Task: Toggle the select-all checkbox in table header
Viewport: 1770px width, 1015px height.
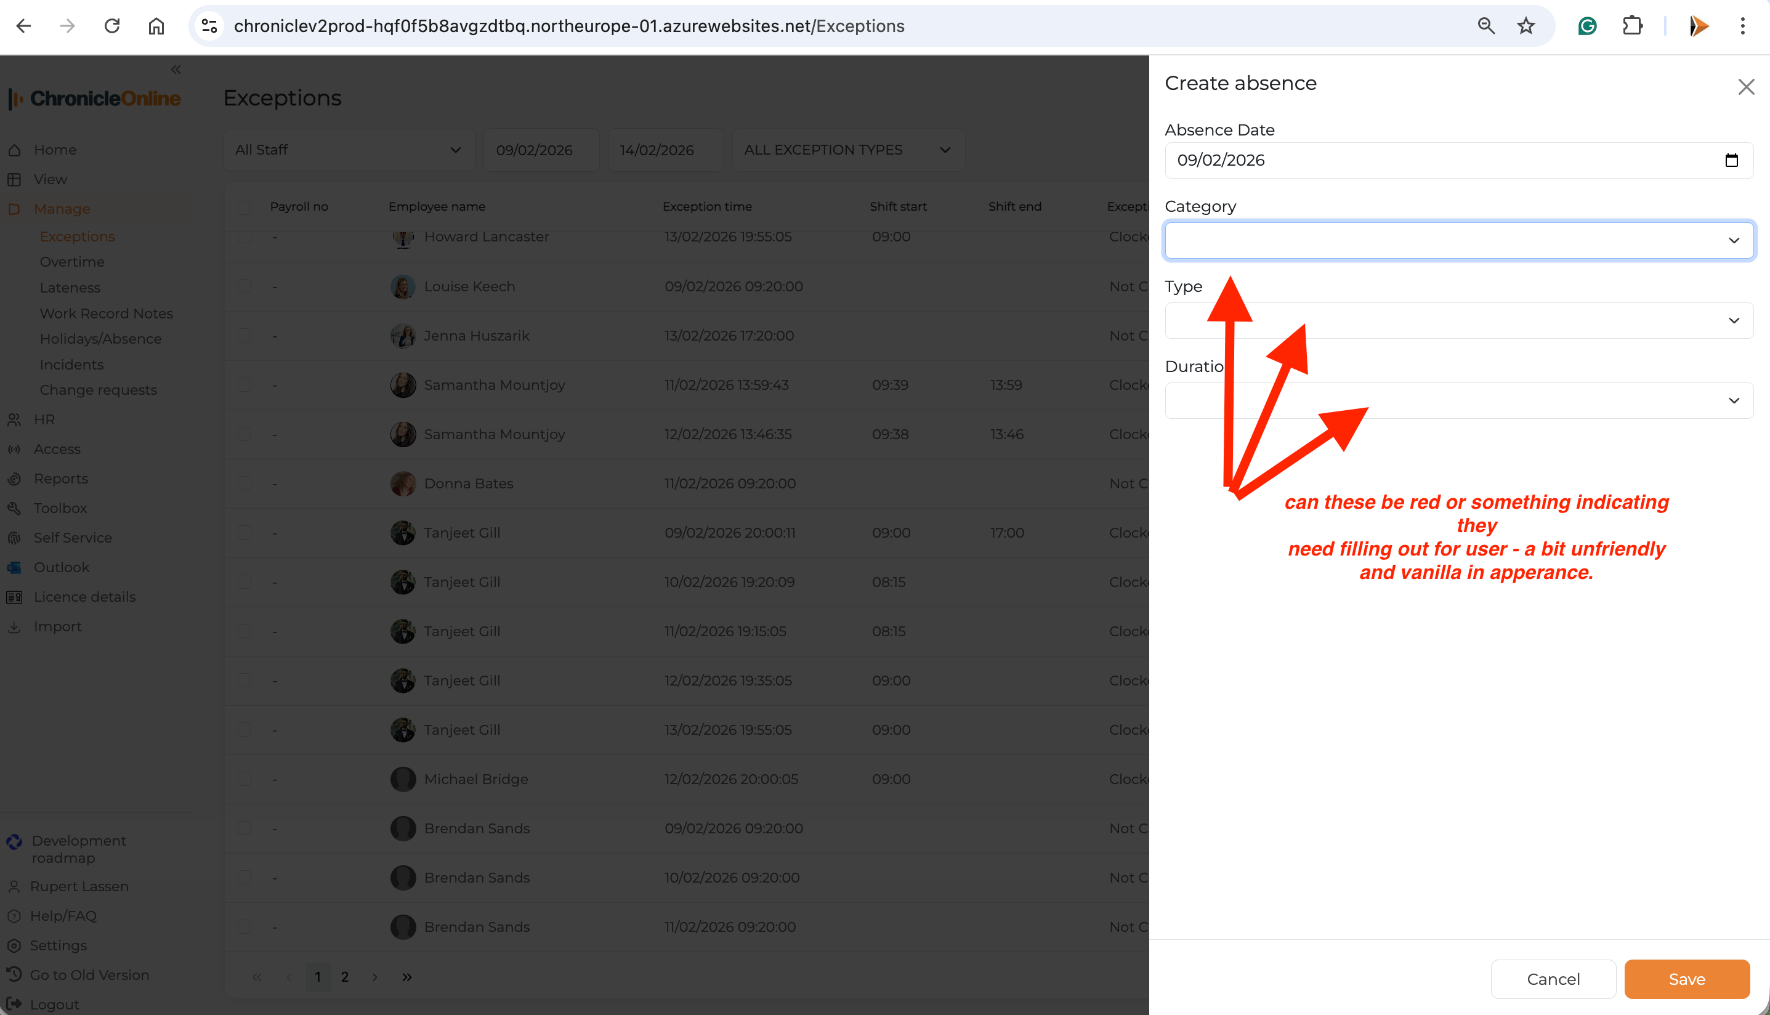Action: coord(244,207)
